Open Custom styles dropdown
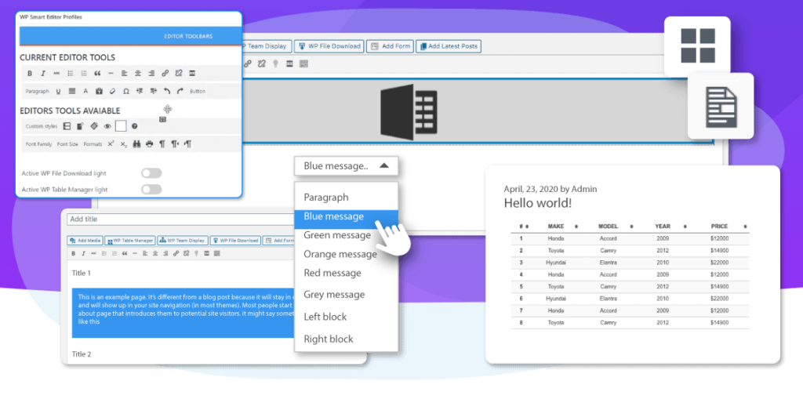This screenshot has width=803, height=399. click(x=42, y=126)
